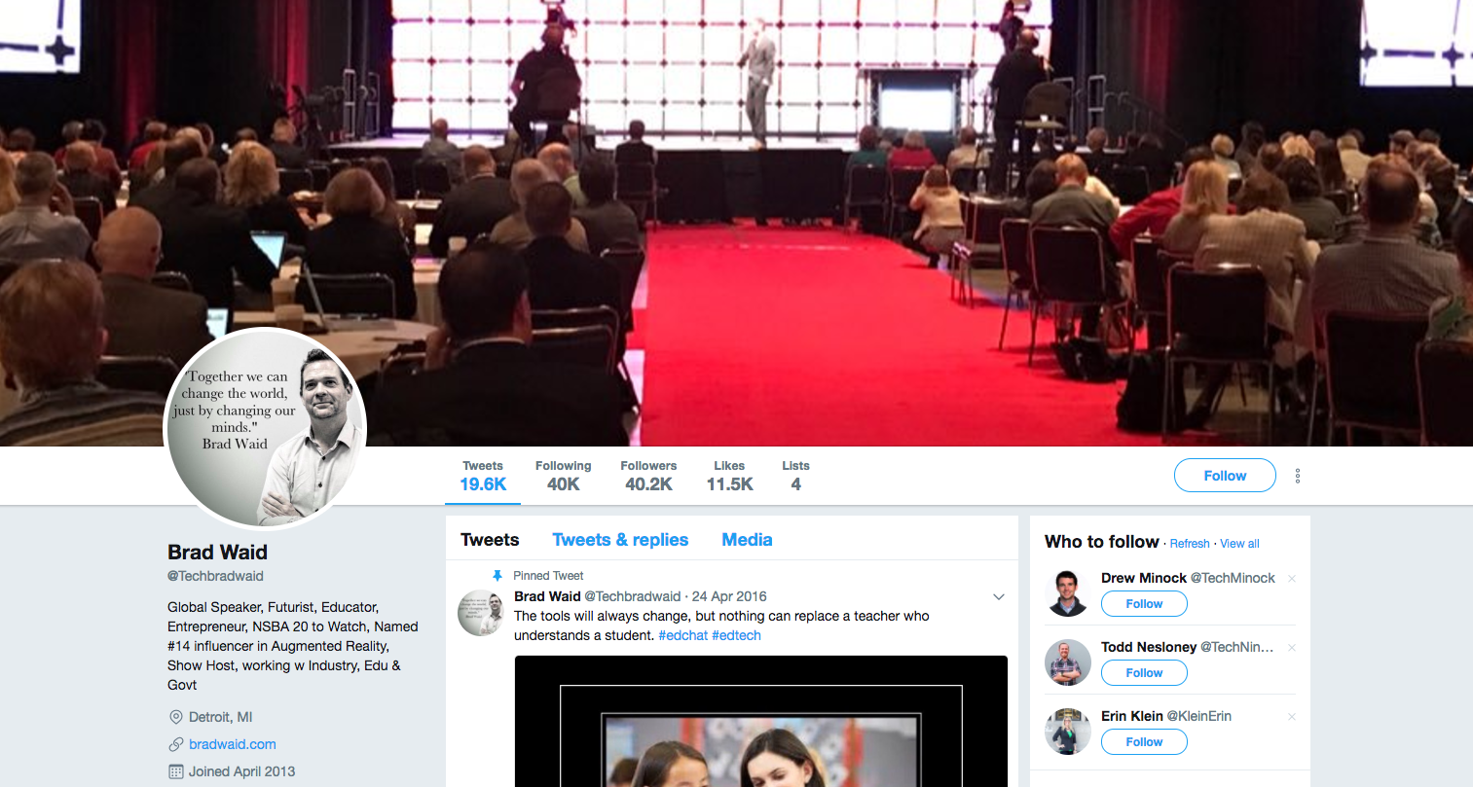Open the Followers 40.2K list
Viewport: 1473px width, 787px height.
pyautogui.click(x=648, y=477)
